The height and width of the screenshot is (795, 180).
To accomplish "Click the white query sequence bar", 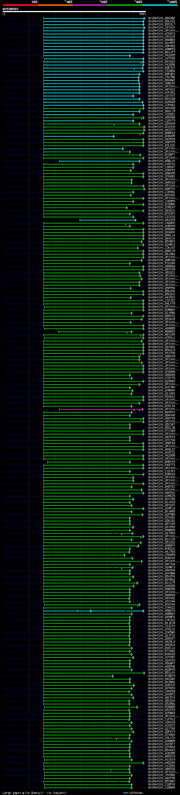I will [x=74, y=12].
